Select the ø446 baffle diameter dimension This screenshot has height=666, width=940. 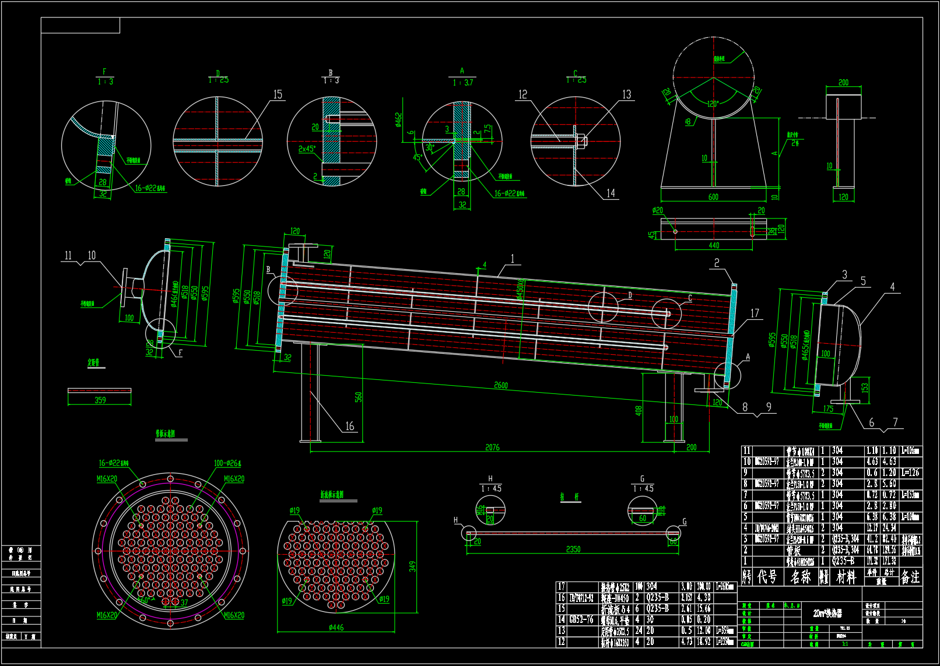tap(336, 628)
